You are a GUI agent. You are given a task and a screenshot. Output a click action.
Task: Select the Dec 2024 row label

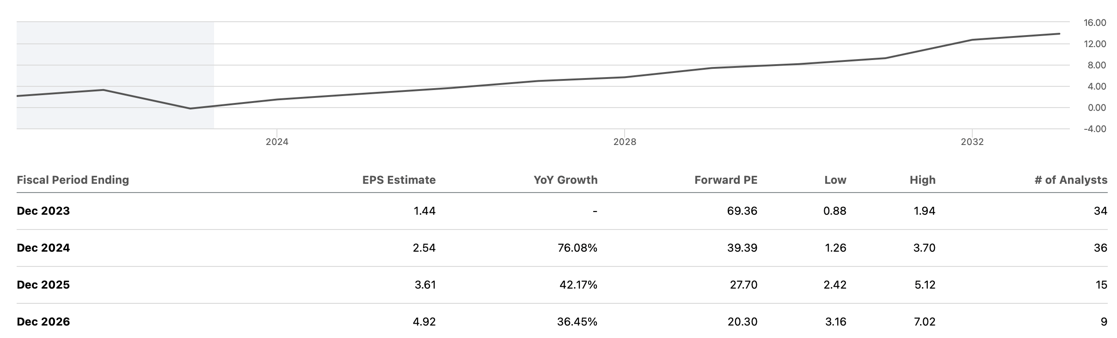click(x=43, y=248)
